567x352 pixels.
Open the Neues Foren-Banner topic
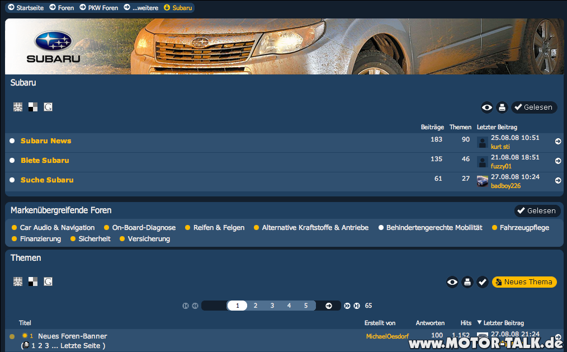point(72,336)
